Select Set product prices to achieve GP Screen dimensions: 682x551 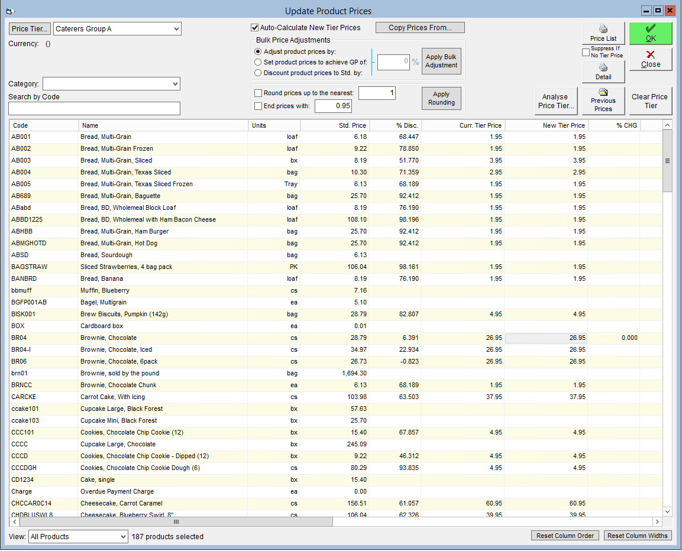(258, 62)
